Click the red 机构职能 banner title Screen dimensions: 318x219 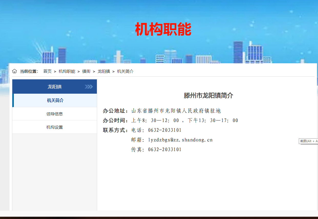163,29
